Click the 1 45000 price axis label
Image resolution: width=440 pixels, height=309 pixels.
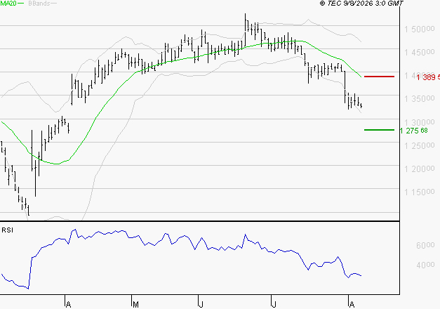[419, 52]
